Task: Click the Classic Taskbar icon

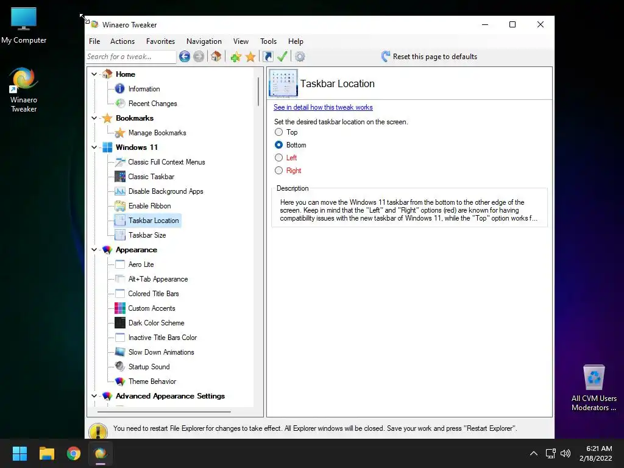Action: point(120,177)
